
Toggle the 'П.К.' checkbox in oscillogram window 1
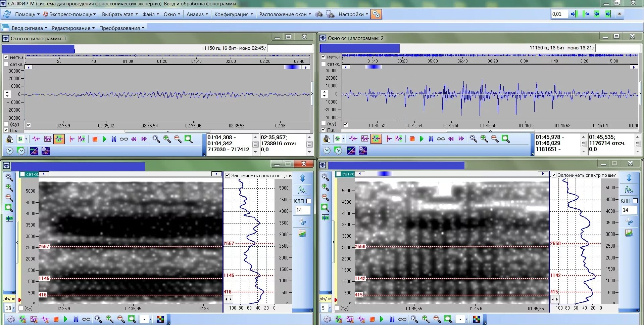tap(6, 130)
